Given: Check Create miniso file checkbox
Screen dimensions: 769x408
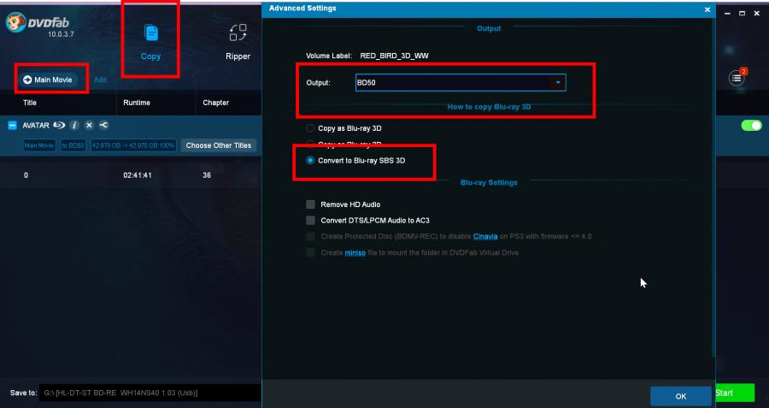Looking at the screenshot, I should (x=310, y=252).
